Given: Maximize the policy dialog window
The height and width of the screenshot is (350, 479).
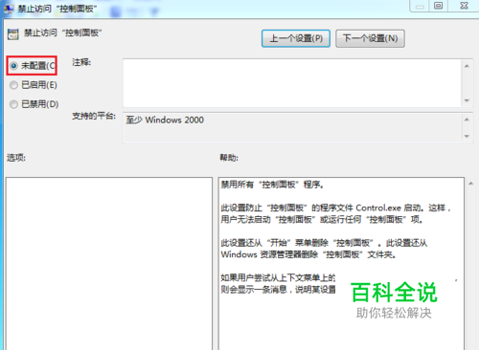Looking at the screenshot, I should click(439, 6).
